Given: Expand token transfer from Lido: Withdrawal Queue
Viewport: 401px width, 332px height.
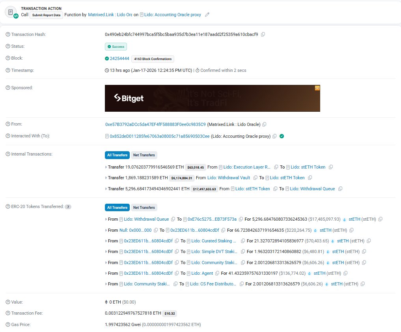Looking at the screenshot, I should point(106,219).
